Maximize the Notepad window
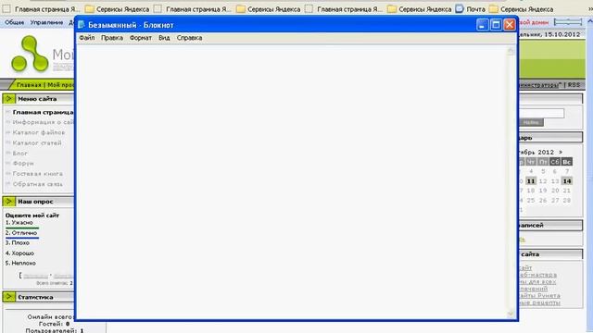 (x=496, y=25)
